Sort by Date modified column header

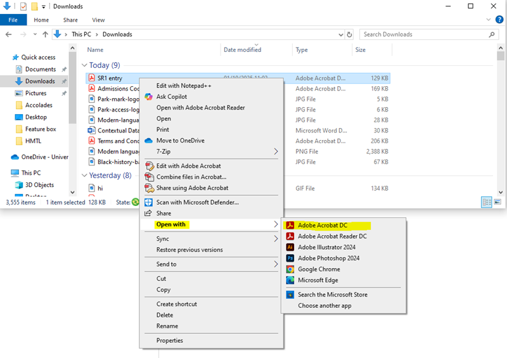click(242, 50)
